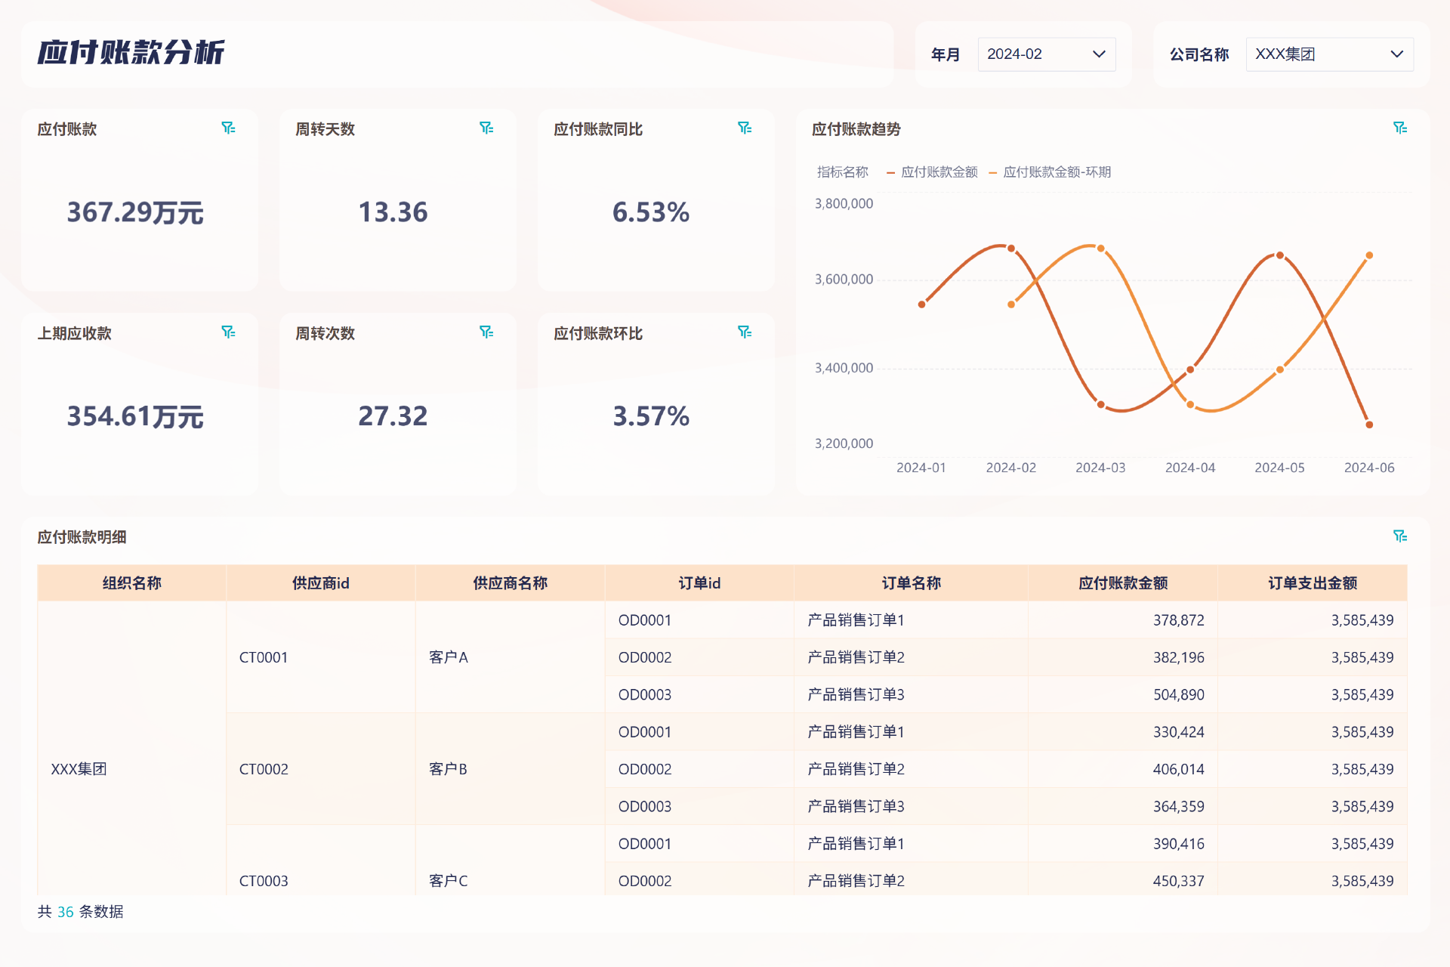Click the filter icon on the 应付账款趋势 chart
This screenshot has height=967, width=1450.
[x=1401, y=127]
